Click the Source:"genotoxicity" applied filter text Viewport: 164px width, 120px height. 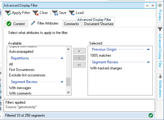[x=21, y=107]
